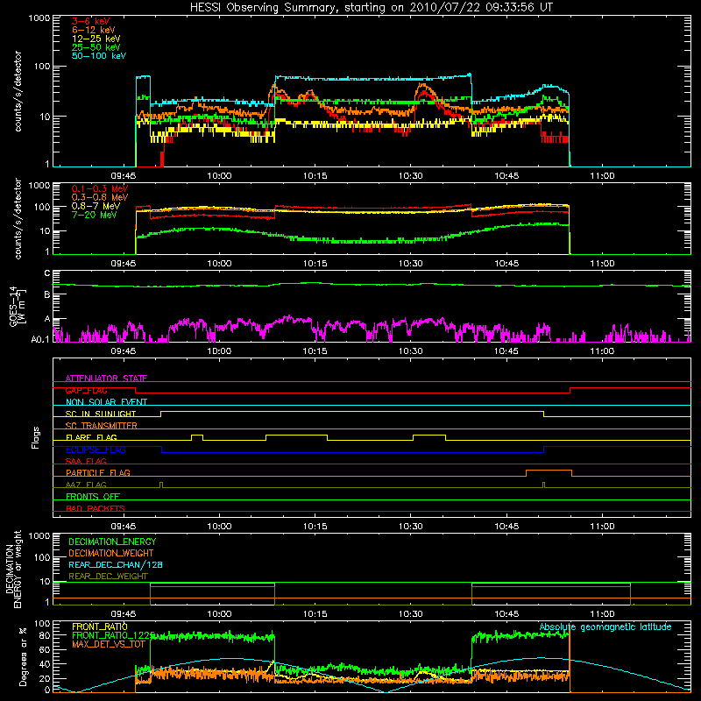Click the 0.3-0.8 MeV legend entry
The height and width of the screenshot is (701, 701).
100,198
